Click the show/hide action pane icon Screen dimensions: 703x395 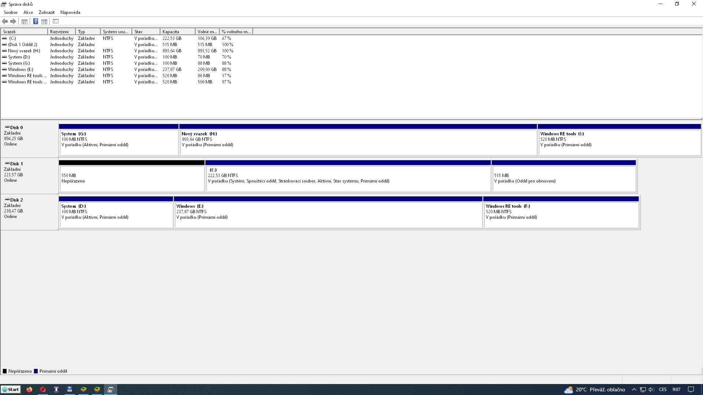[x=44, y=22]
